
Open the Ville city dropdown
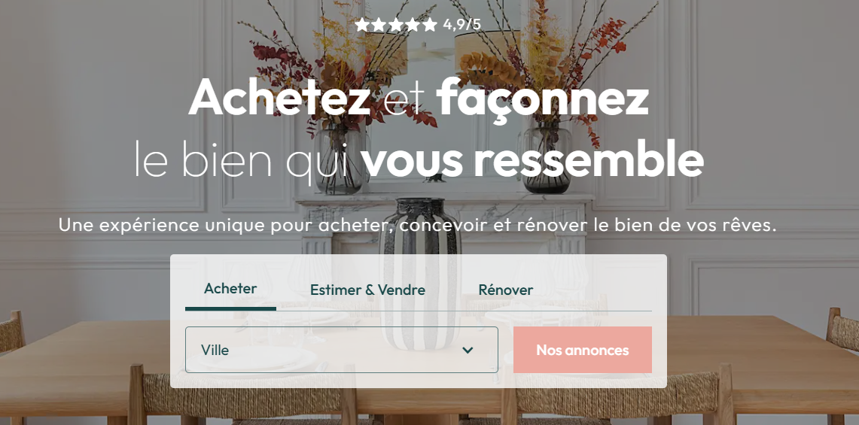[341, 350]
